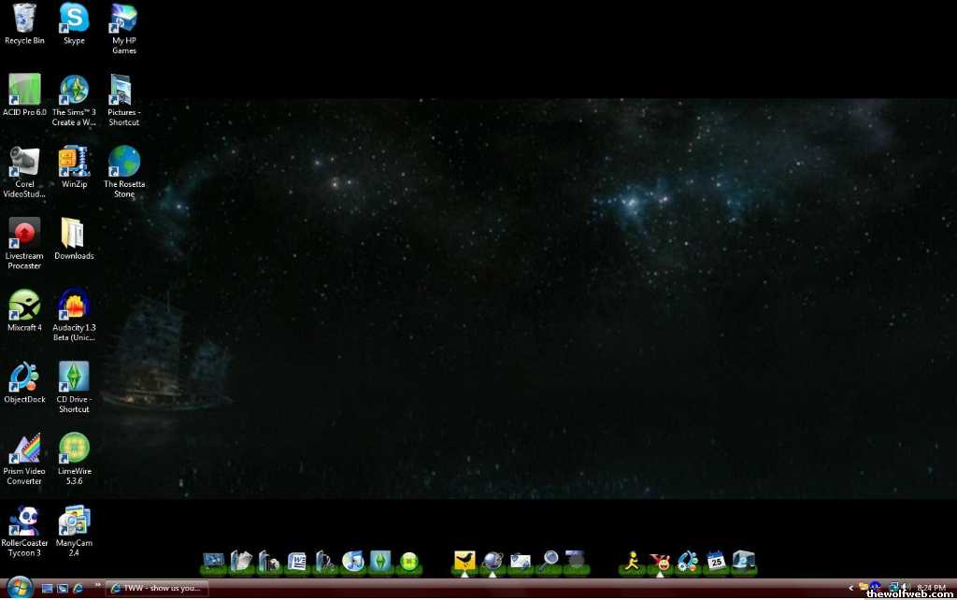The width and height of the screenshot is (957, 600).
Task: Show hidden system tray icons arrow
Action: [x=850, y=588]
